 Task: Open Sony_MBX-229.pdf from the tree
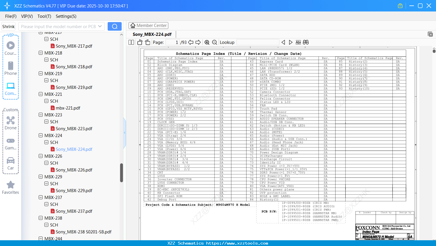[74, 190]
